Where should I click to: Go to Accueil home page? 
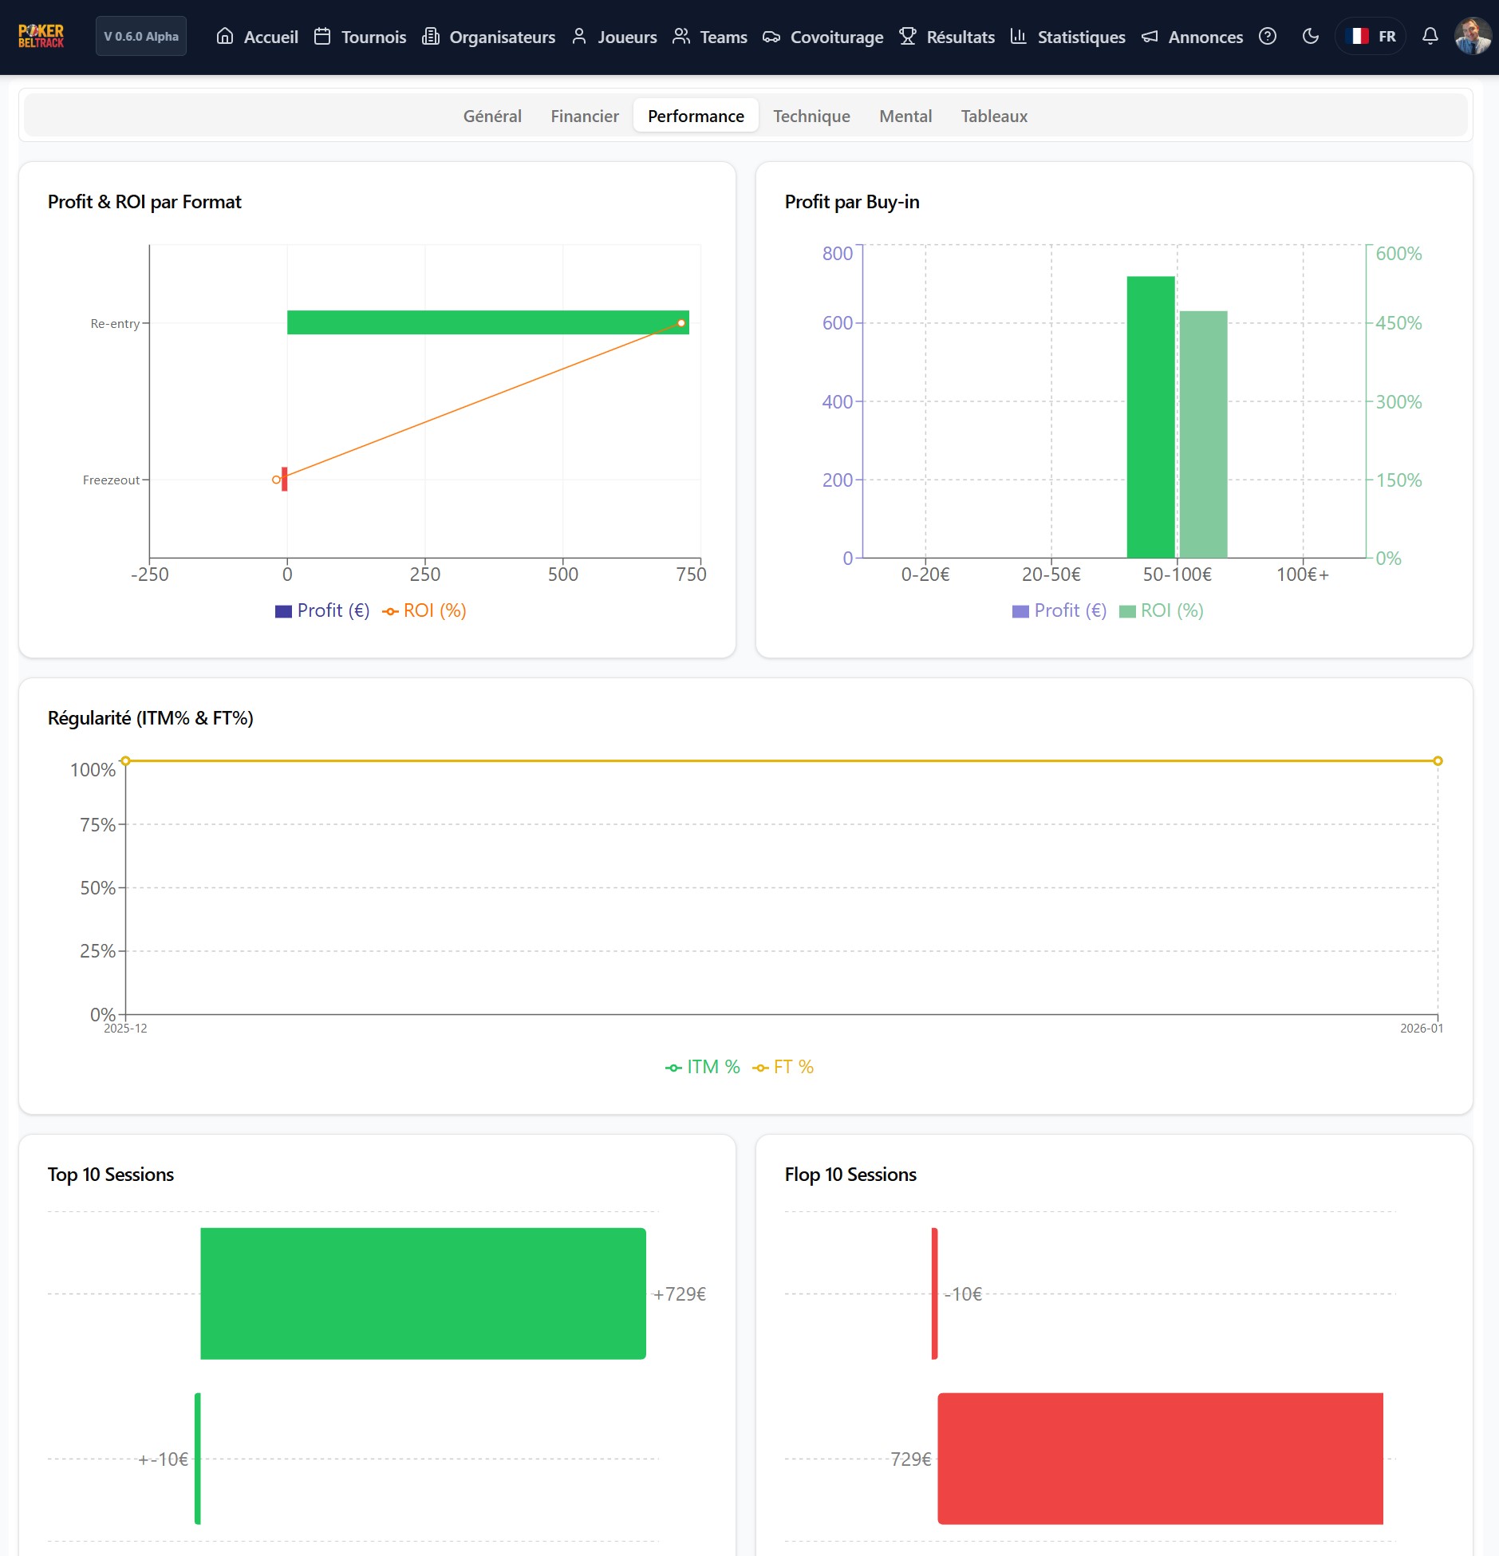click(257, 37)
